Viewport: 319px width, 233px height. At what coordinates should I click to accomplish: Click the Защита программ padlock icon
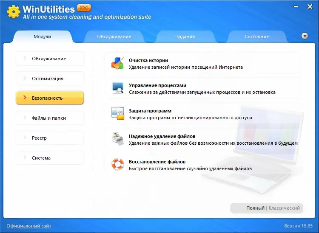(x=118, y=113)
